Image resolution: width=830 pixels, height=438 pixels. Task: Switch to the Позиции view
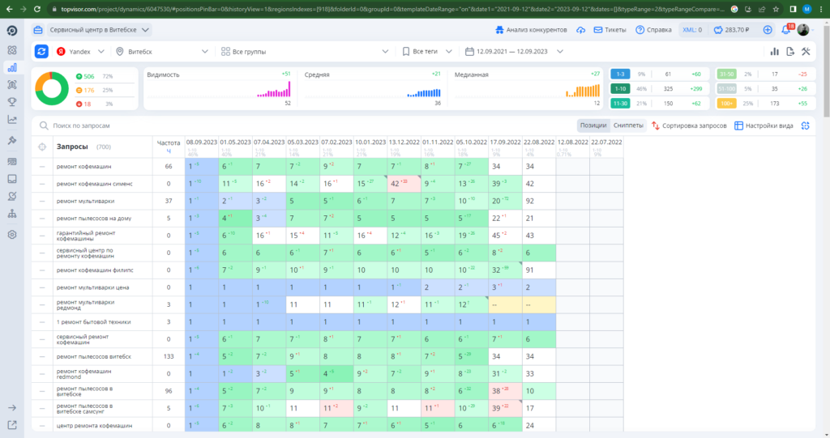pyautogui.click(x=593, y=125)
